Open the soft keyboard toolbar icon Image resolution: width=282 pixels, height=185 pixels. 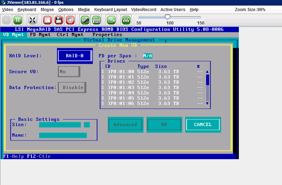97,20
